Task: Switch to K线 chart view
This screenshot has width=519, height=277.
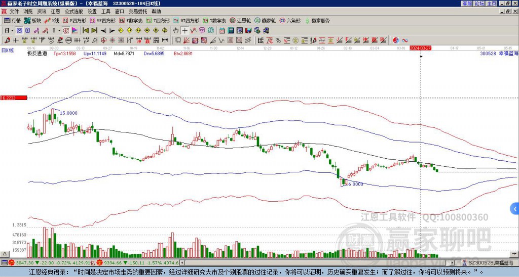Action: pyautogui.click(x=51, y=20)
